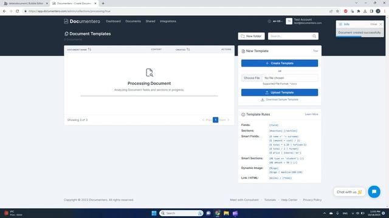The height and width of the screenshot is (218, 389).
Task: Toggle the browser side panel
Action: point(371,11)
